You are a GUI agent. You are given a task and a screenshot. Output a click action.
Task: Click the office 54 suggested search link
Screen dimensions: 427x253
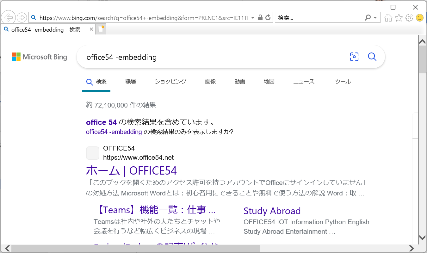(x=102, y=122)
